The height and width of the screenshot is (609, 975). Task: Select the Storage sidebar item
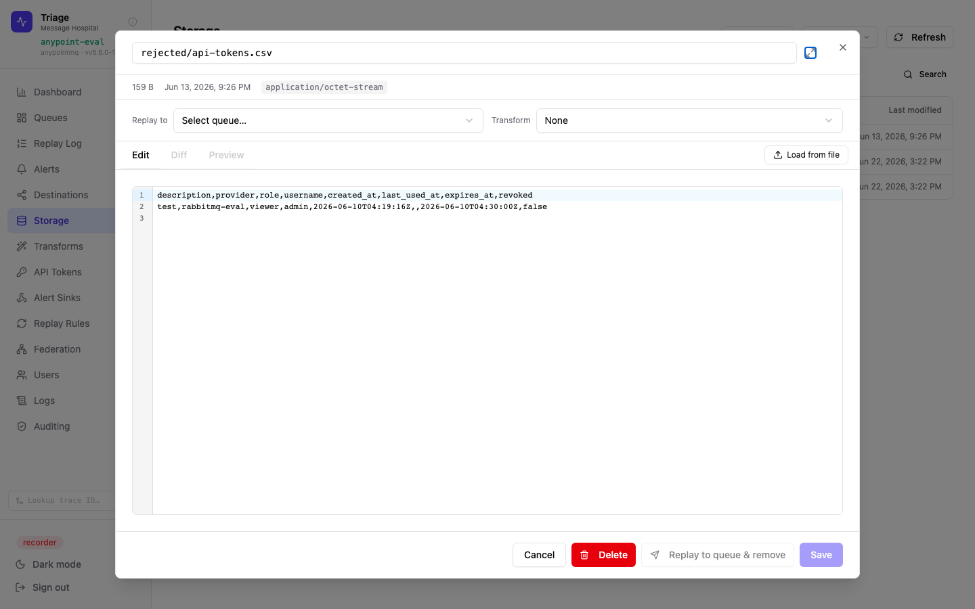(x=61, y=221)
